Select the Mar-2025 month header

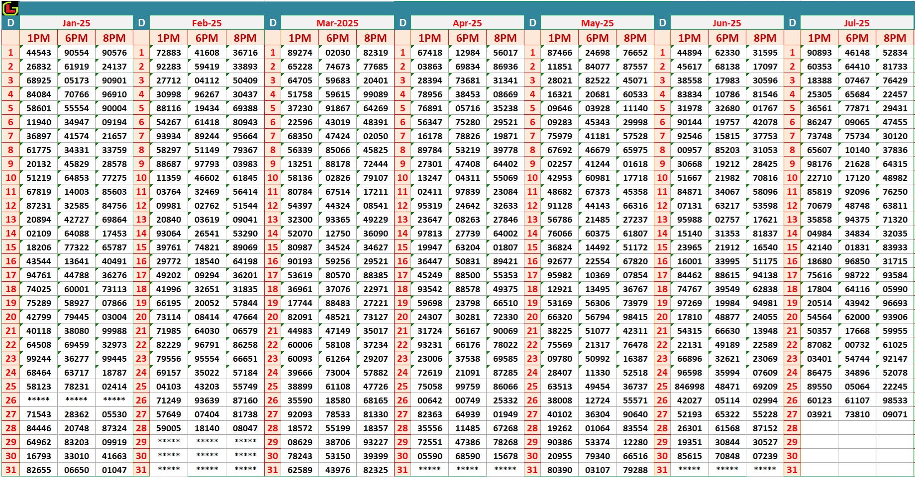pyautogui.click(x=337, y=23)
